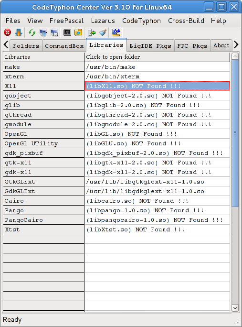The height and width of the screenshot is (327, 242).
Task: Open the Cross-Build menu
Action: [x=186, y=21]
